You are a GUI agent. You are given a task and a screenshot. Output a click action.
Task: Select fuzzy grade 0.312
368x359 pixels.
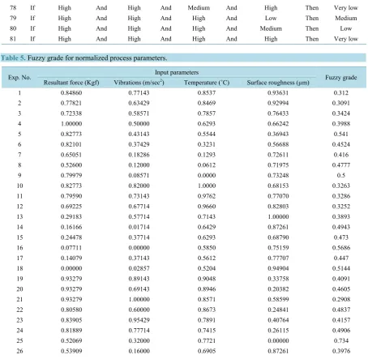(341, 93)
